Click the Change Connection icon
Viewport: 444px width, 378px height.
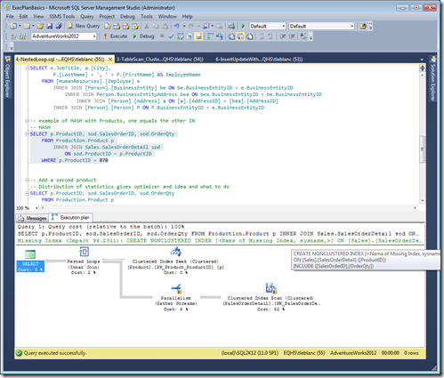(x=22, y=36)
